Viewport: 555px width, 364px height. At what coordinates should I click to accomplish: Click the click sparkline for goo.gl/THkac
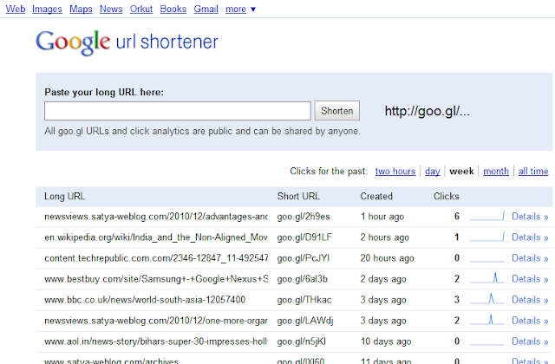[x=487, y=299]
